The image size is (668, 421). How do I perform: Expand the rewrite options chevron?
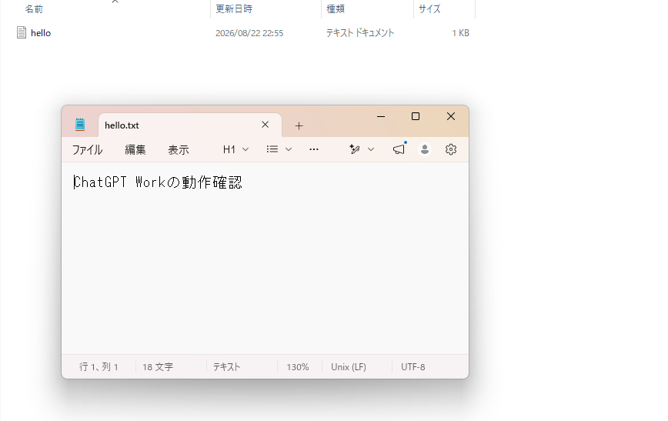(371, 149)
